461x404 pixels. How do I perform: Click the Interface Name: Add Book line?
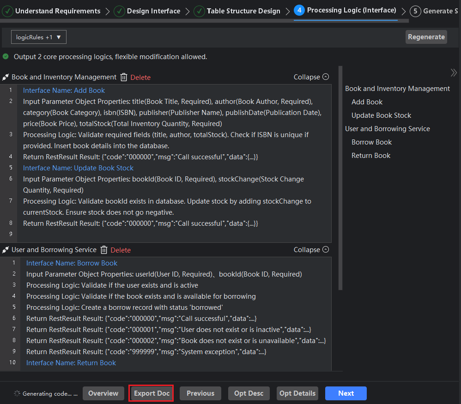[64, 90]
